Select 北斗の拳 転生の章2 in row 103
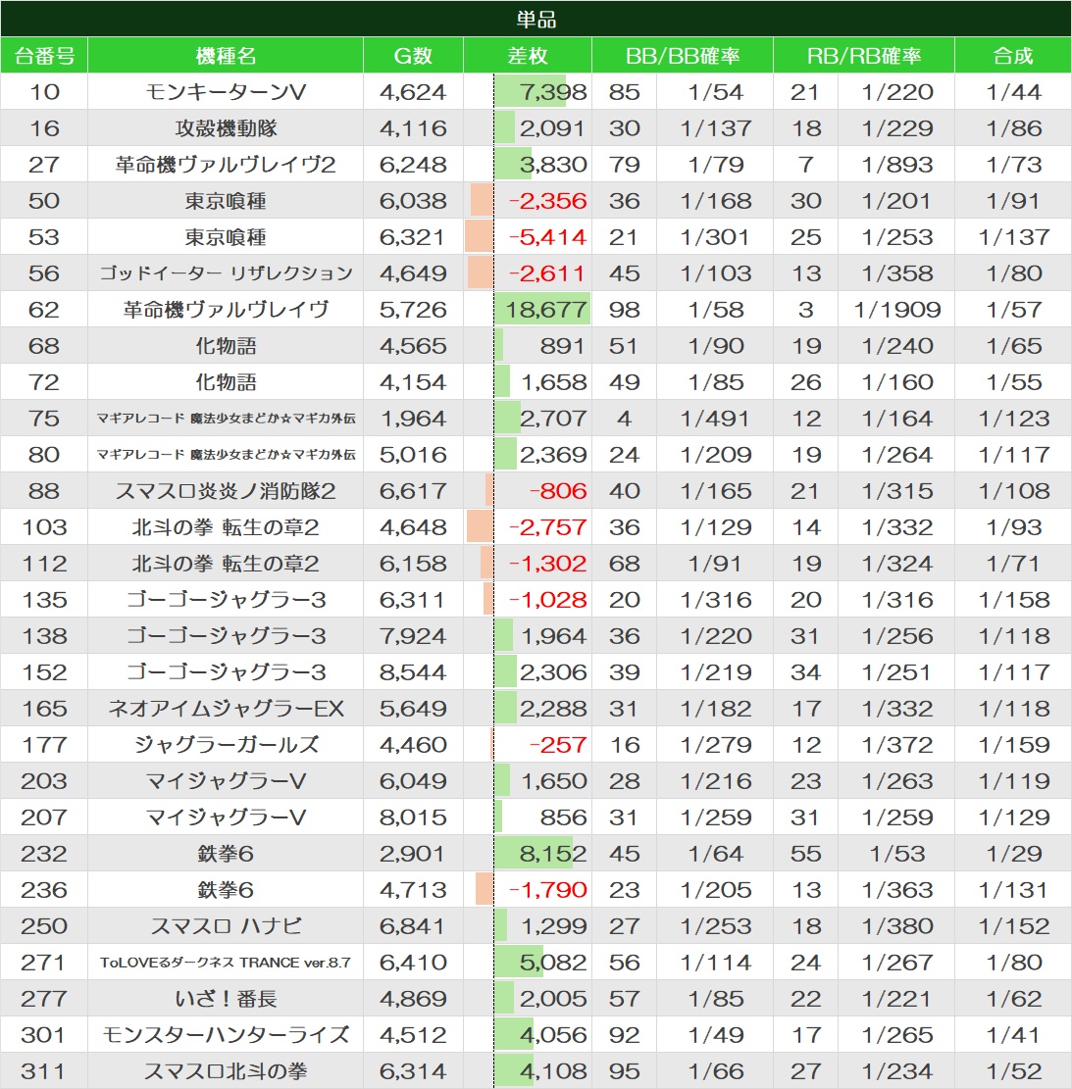 (x=226, y=527)
